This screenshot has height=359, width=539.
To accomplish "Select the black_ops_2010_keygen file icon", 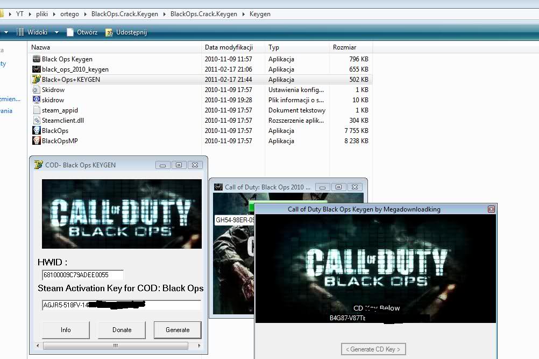I will [x=37, y=69].
